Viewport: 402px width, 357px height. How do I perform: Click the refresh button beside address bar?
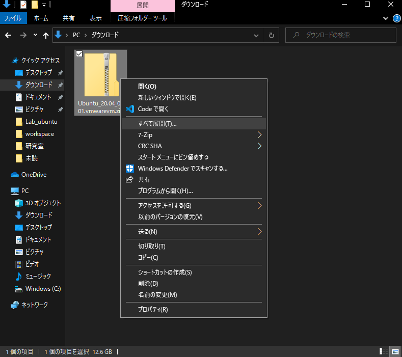click(x=271, y=36)
